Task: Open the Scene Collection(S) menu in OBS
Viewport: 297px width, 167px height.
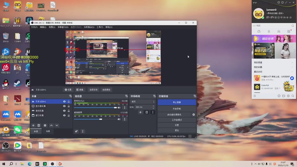Action: (x=89, y=27)
